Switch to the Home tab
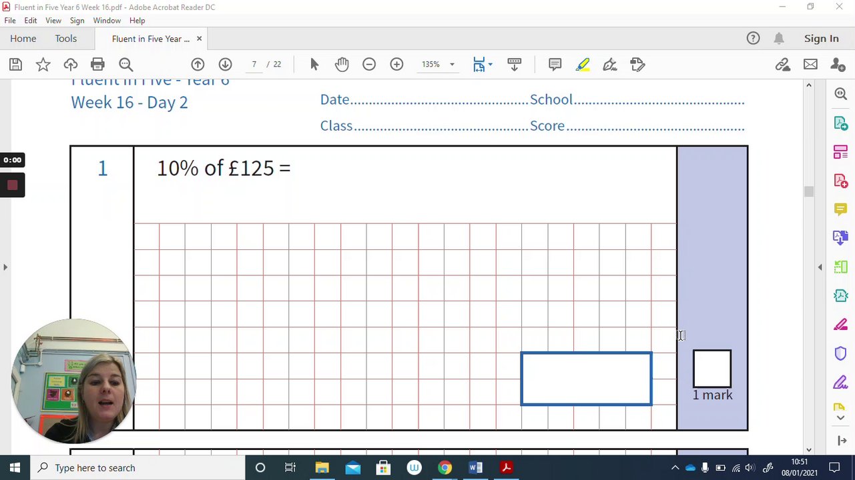 point(23,39)
